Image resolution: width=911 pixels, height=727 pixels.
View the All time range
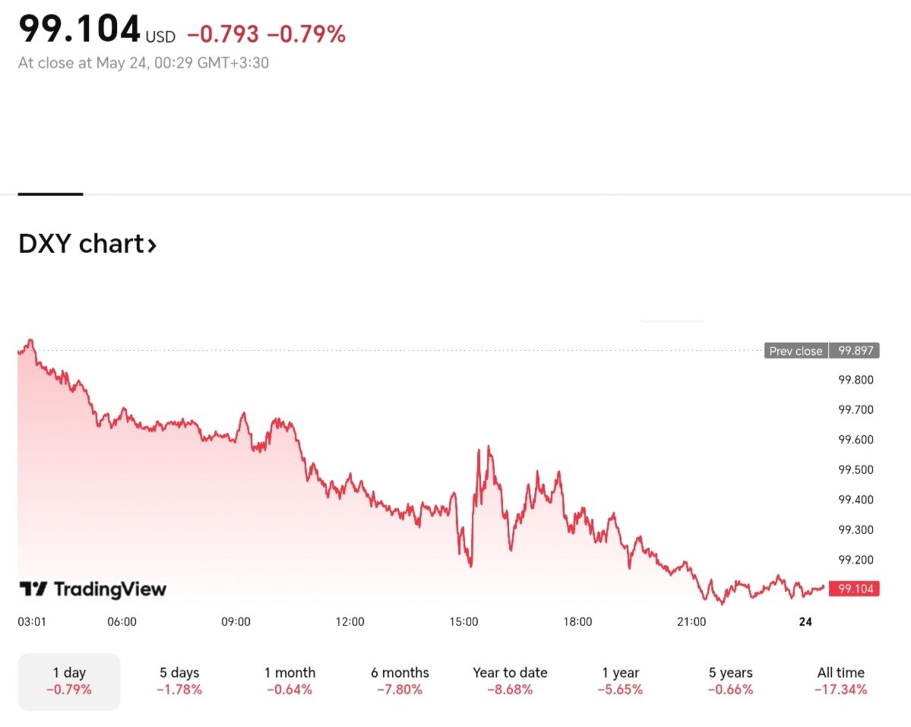coord(840,681)
